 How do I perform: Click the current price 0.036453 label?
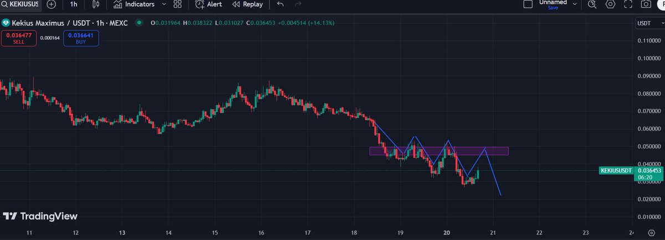[649, 171]
